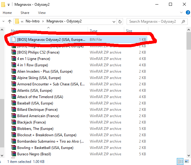Viewport: 191px width, 165px height.
Task: Show hidden path breadcrumb chevrons
Action: (22, 21)
